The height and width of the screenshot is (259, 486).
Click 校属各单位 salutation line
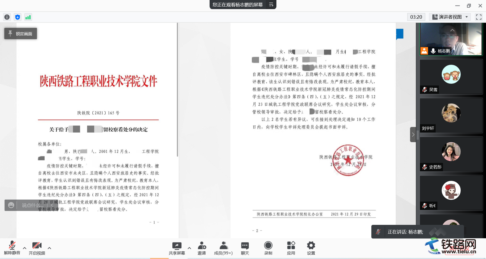pyautogui.click(x=50, y=144)
